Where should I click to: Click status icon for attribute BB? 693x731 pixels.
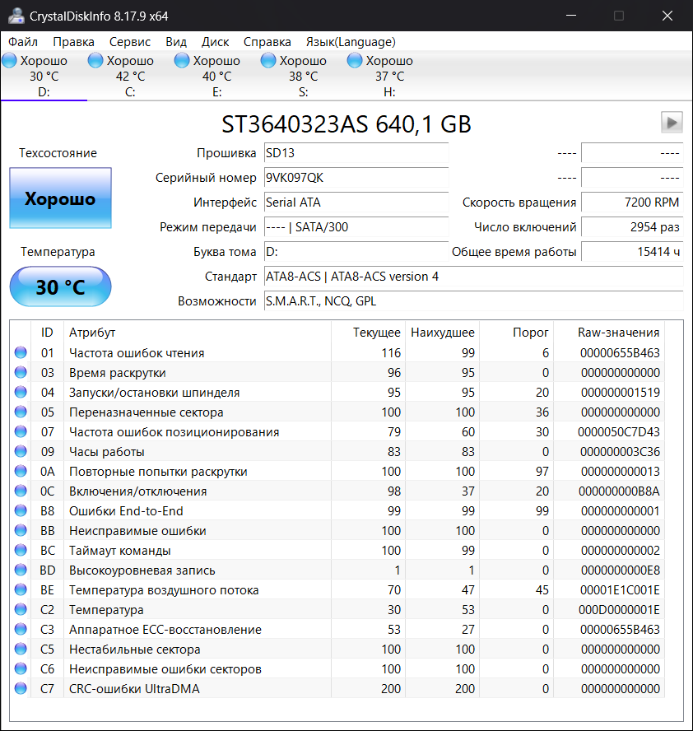pos(21,530)
